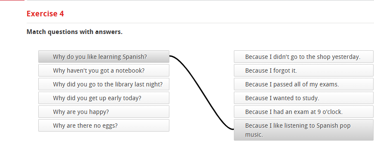Select 'Why haven't you got a notebook?' box
The height and width of the screenshot is (166, 374).
104,71
